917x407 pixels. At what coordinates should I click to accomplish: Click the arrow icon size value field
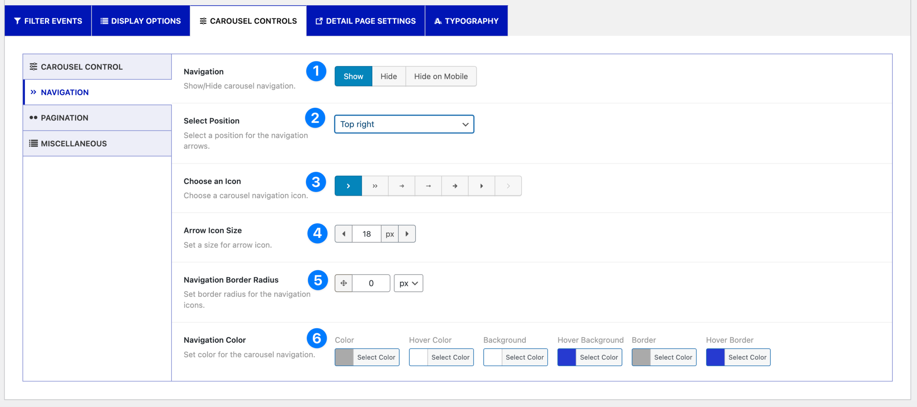(367, 234)
